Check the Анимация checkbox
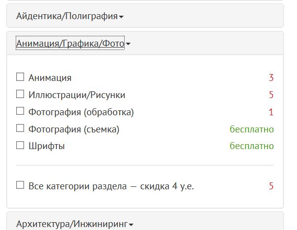This screenshot has width=297, height=230. click(x=20, y=77)
